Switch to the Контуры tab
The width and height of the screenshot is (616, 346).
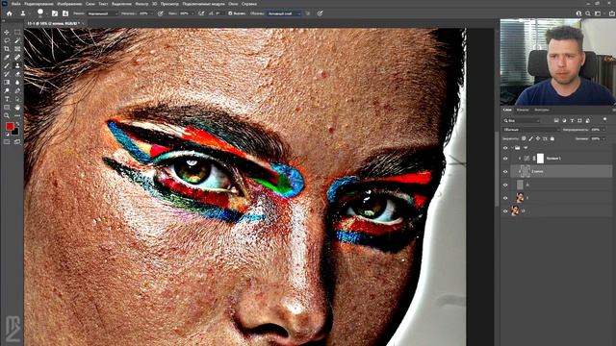pyautogui.click(x=542, y=110)
